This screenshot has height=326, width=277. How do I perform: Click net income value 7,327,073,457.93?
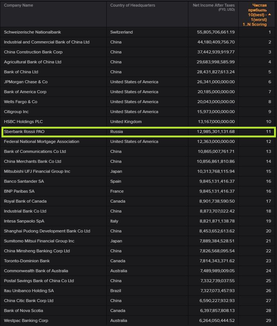pos(217,291)
